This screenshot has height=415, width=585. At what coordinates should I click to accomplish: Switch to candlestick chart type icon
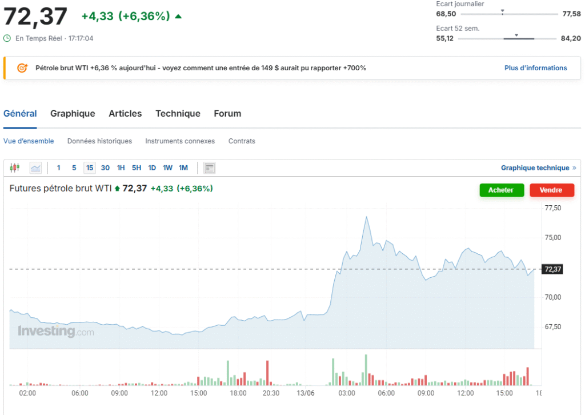[x=14, y=168]
